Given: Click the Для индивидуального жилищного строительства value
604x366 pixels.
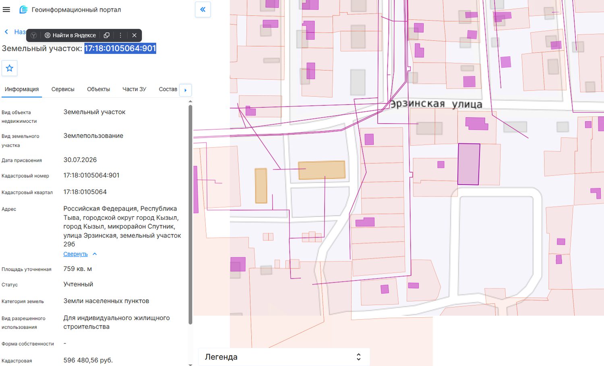Looking at the screenshot, I should tap(117, 323).
